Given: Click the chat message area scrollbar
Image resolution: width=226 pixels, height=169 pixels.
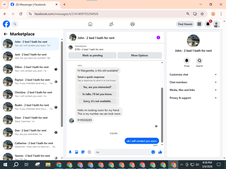Looking at the screenshot, I should 162,115.
